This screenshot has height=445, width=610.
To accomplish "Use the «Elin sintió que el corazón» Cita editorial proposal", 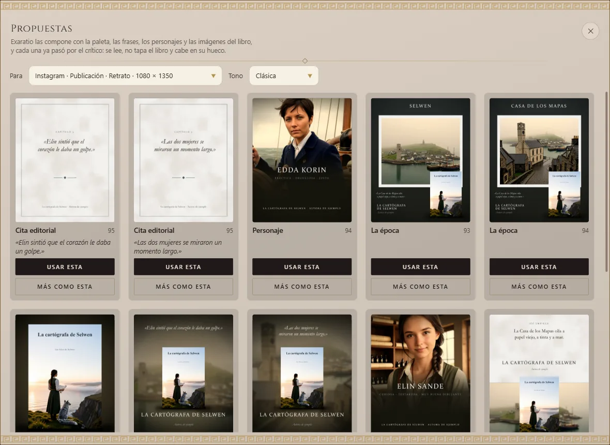I will pos(65,266).
